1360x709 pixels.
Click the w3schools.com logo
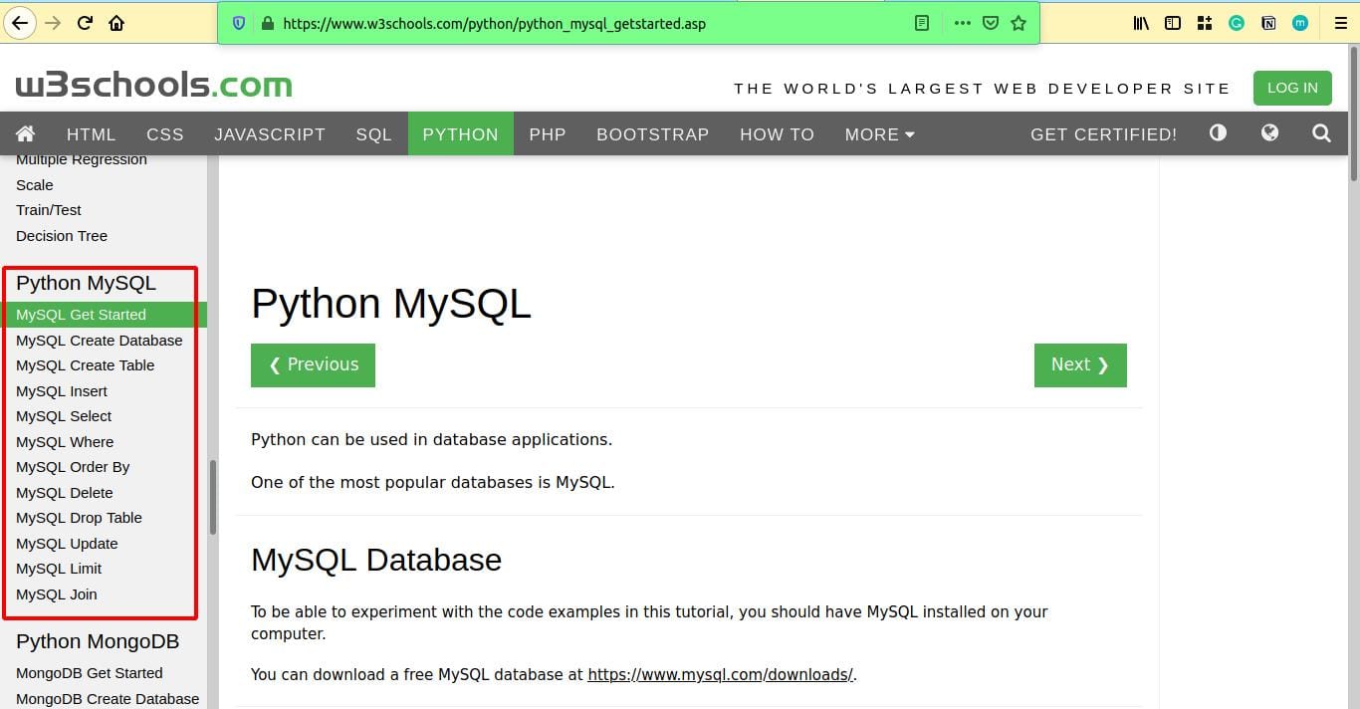(154, 85)
